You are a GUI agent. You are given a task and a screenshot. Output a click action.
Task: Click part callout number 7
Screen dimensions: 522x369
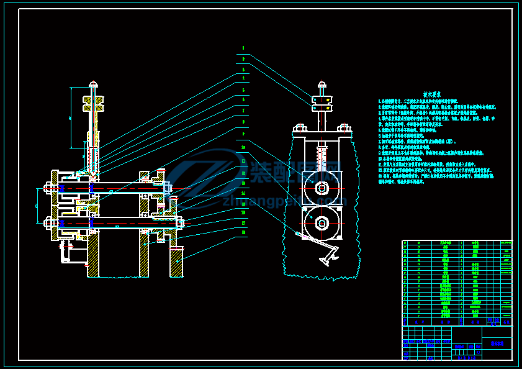click(x=243, y=111)
